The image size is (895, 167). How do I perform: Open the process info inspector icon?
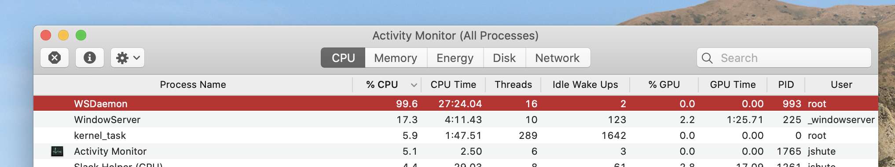(x=90, y=58)
